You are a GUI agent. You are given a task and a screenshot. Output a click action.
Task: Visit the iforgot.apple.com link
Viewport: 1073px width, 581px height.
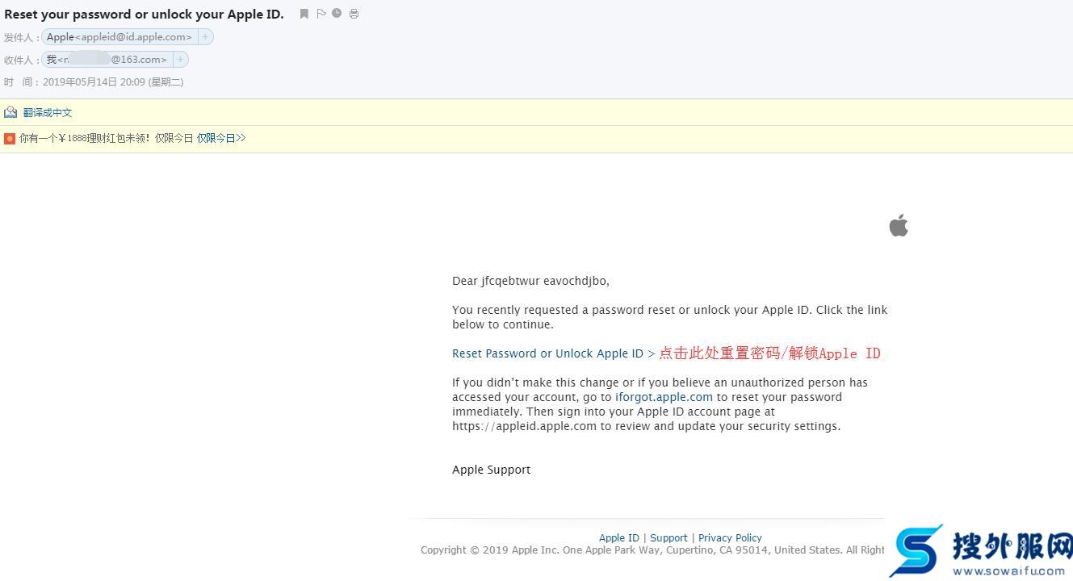pos(664,396)
